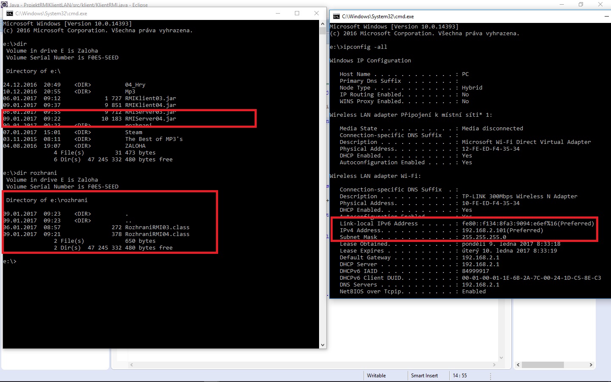Toggle Smart Insert mode in the status bar
The image size is (611, 382).
pyautogui.click(x=424, y=376)
